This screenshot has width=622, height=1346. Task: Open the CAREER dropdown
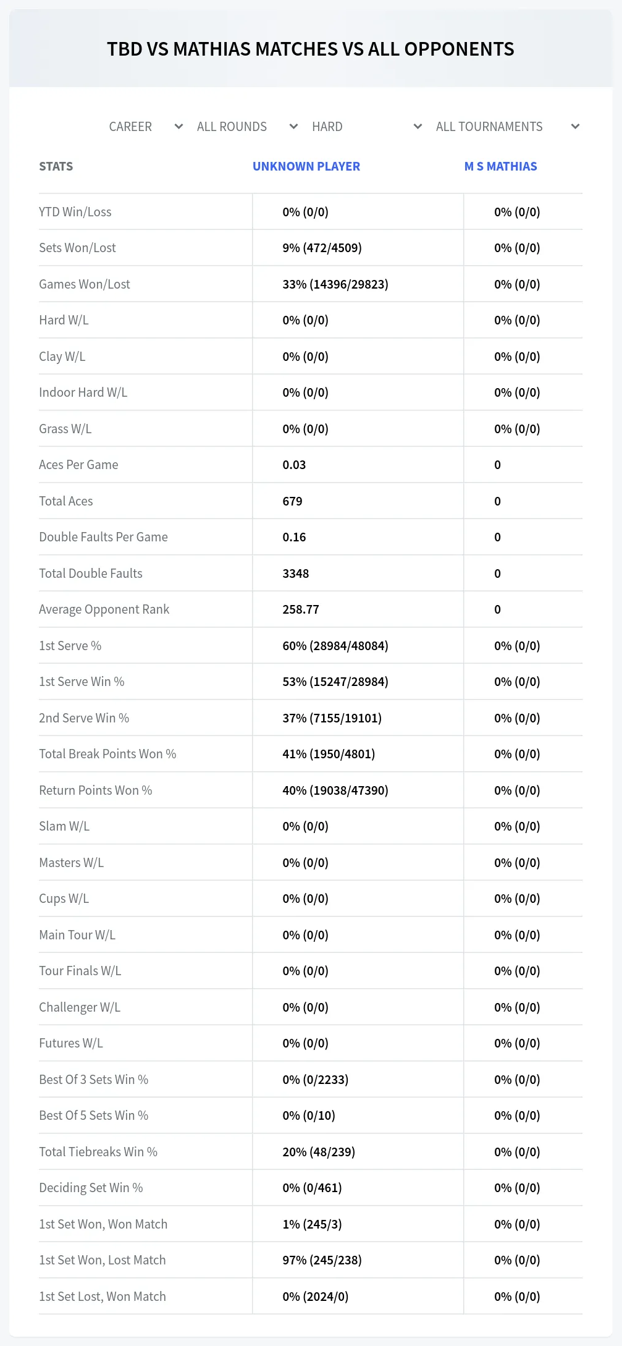(146, 127)
